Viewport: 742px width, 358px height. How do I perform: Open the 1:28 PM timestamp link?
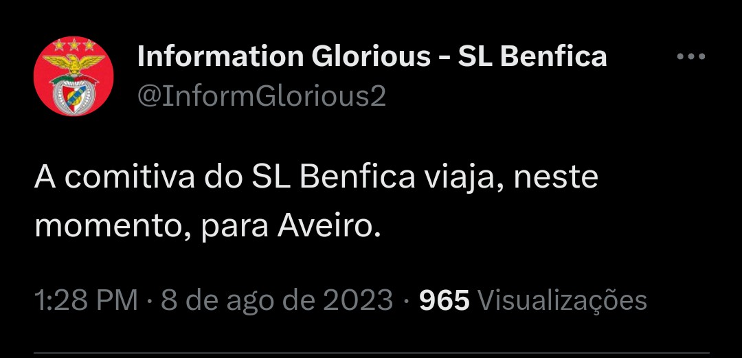86,300
